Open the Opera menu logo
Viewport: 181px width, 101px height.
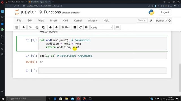2,2
